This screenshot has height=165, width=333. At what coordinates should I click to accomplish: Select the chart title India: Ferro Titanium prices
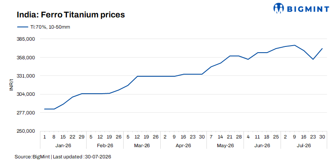point(71,15)
